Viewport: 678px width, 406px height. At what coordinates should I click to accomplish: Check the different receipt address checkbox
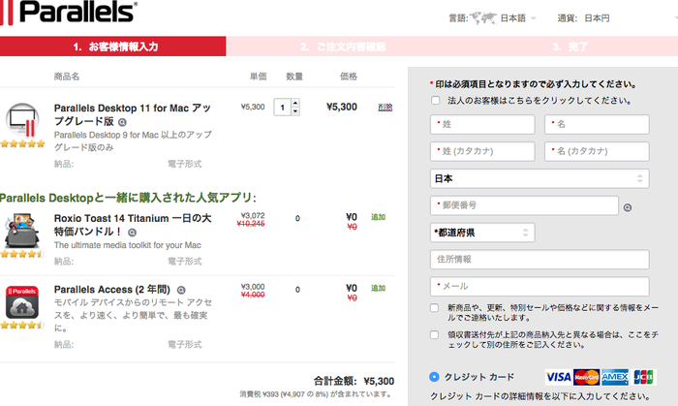pos(435,334)
